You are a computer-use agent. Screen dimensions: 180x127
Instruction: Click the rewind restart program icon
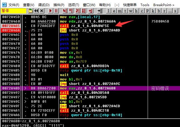pyautogui.click(x=36, y=11)
